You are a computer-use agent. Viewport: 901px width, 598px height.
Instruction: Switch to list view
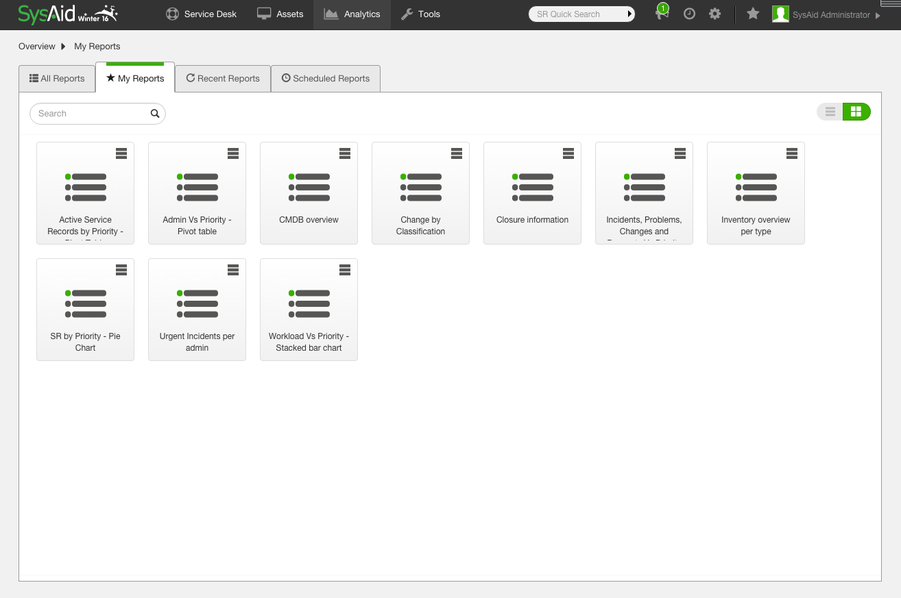830,112
